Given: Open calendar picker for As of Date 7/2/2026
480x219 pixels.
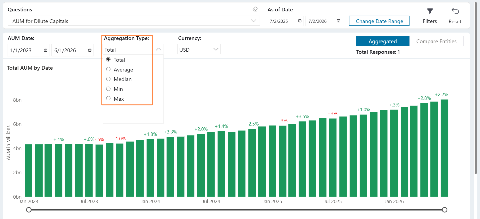Looking at the screenshot, I should [x=338, y=21].
